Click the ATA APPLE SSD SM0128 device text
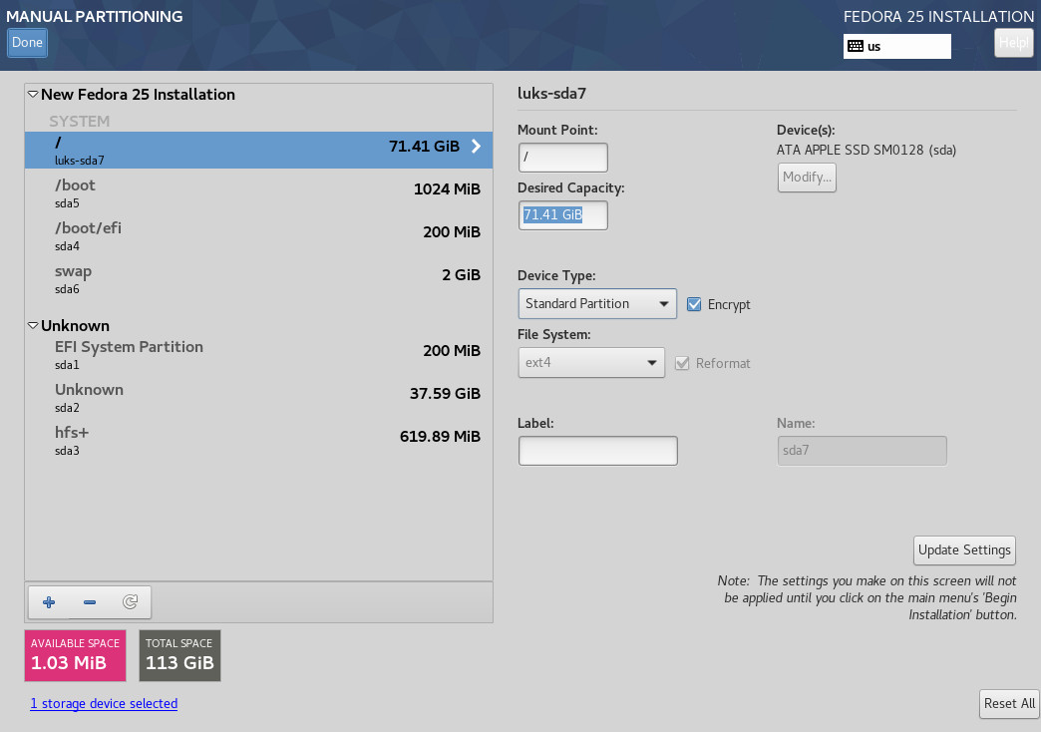 point(867,151)
